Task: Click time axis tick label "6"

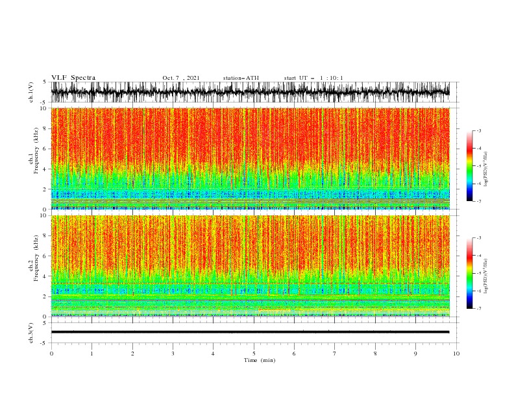Action: click(x=294, y=354)
